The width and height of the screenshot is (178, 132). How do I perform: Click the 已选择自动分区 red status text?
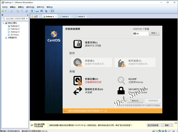pyautogui.click(x=93, y=82)
